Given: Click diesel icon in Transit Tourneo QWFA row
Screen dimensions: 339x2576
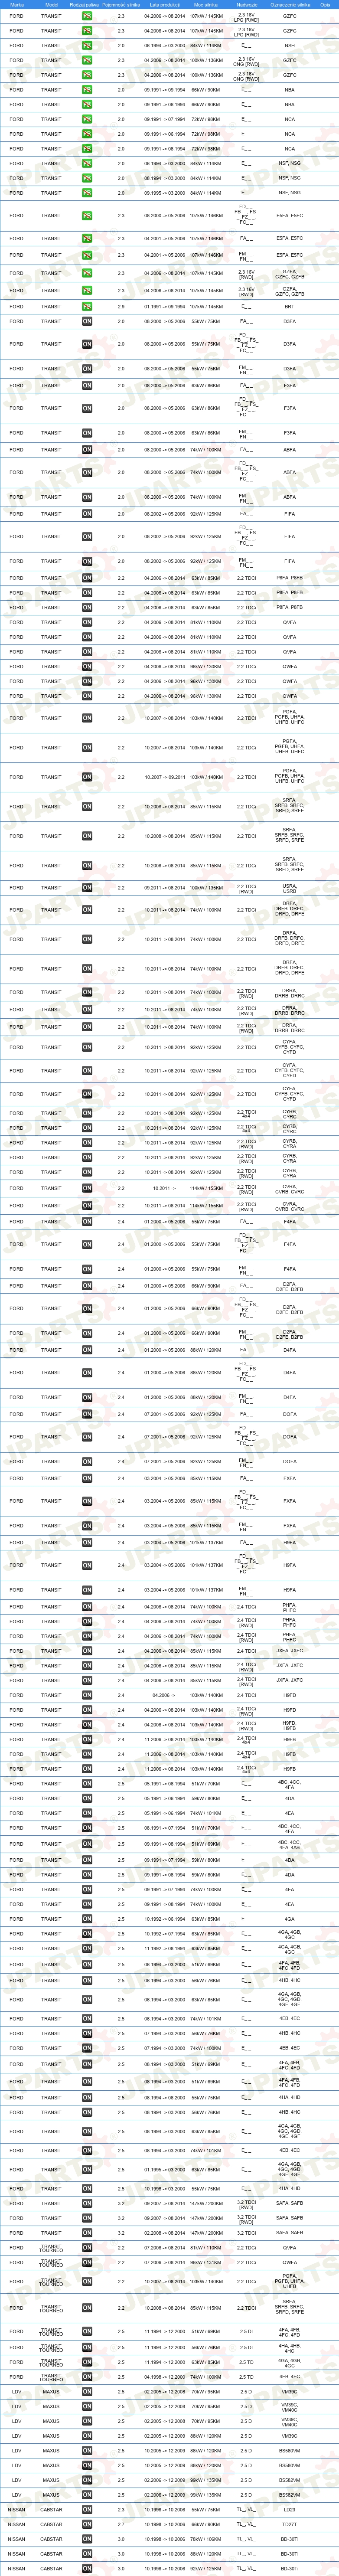Looking at the screenshot, I should point(87,2262).
